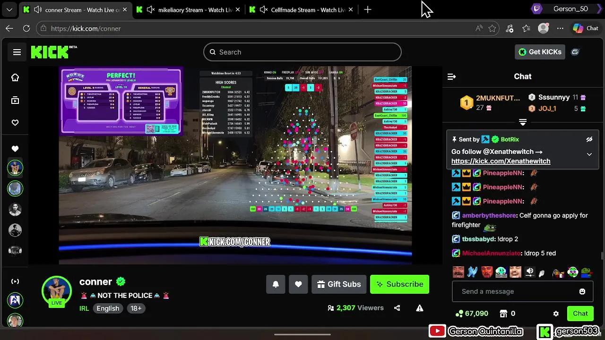This screenshot has width=605, height=340.
Task: Click the IRL category link
Action: click(x=84, y=308)
